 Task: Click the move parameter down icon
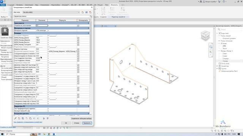38,118
